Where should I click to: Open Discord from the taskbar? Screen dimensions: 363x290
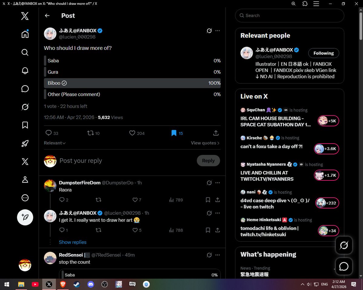[90, 284]
